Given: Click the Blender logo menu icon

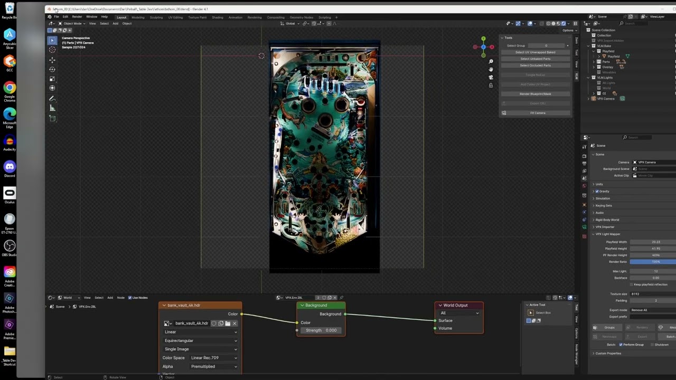Looking at the screenshot, I should tap(50, 17).
